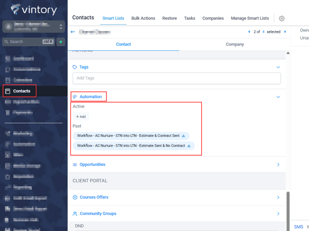Go to previous selected contact arrow
The image size is (309, 231).
pos(249,32)
